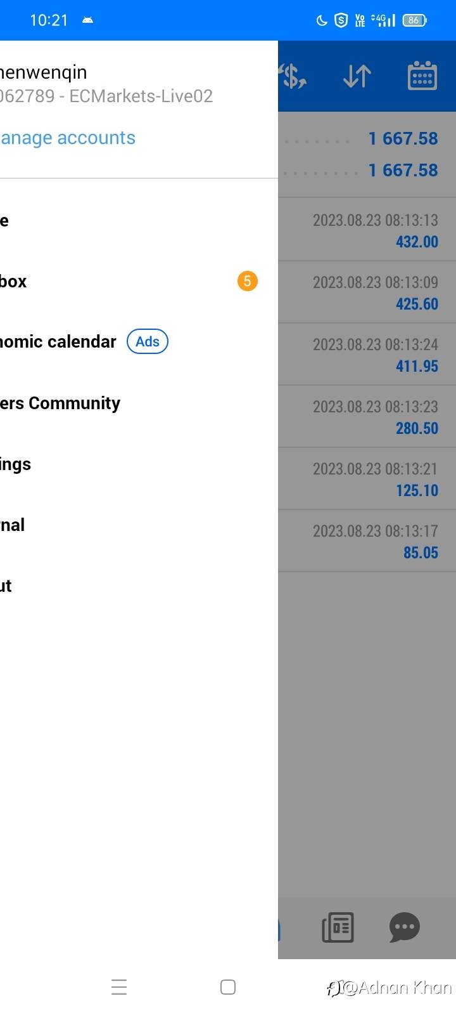Image resolution: width=456 pixels, height=1015 pixels.
Task: Open the chat bubble messages icon
Action: pos(404,927)
